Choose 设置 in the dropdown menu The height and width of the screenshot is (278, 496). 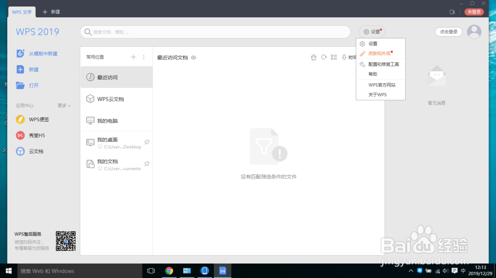[380, 44]
